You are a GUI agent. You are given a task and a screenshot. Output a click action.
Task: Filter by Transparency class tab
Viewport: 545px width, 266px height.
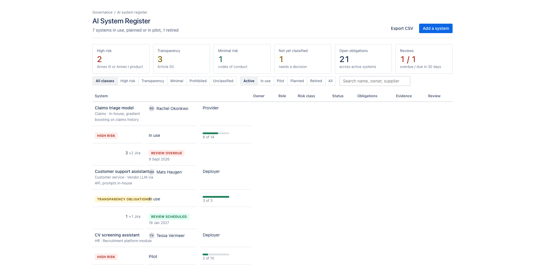(x=153, y=81)
